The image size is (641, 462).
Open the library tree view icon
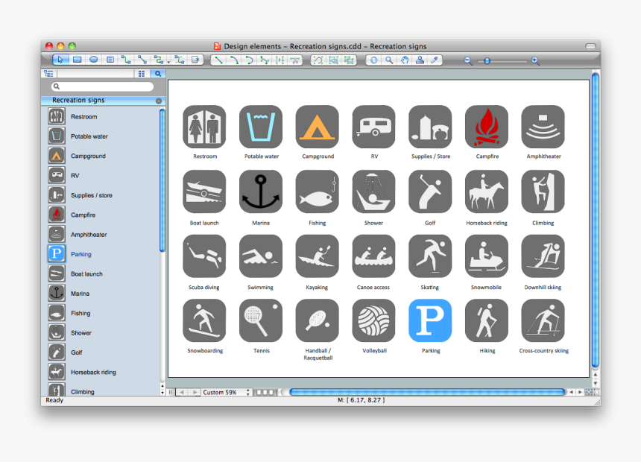click(x=50, y=75)
